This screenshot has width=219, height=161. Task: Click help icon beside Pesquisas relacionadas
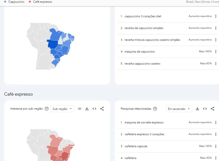click(155, 109)
